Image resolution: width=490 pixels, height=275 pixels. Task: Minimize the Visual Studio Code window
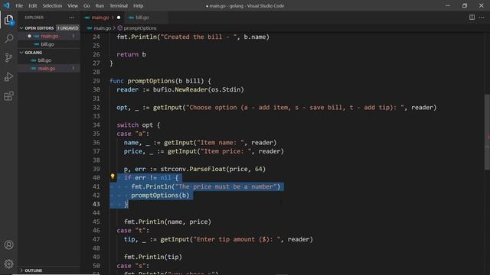448,5
